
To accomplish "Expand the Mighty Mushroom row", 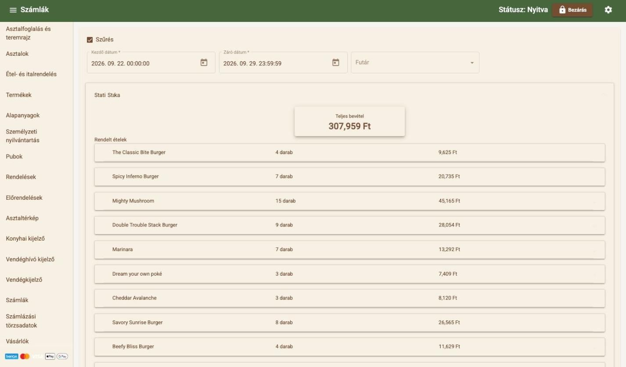I will (x=349, y=201).
